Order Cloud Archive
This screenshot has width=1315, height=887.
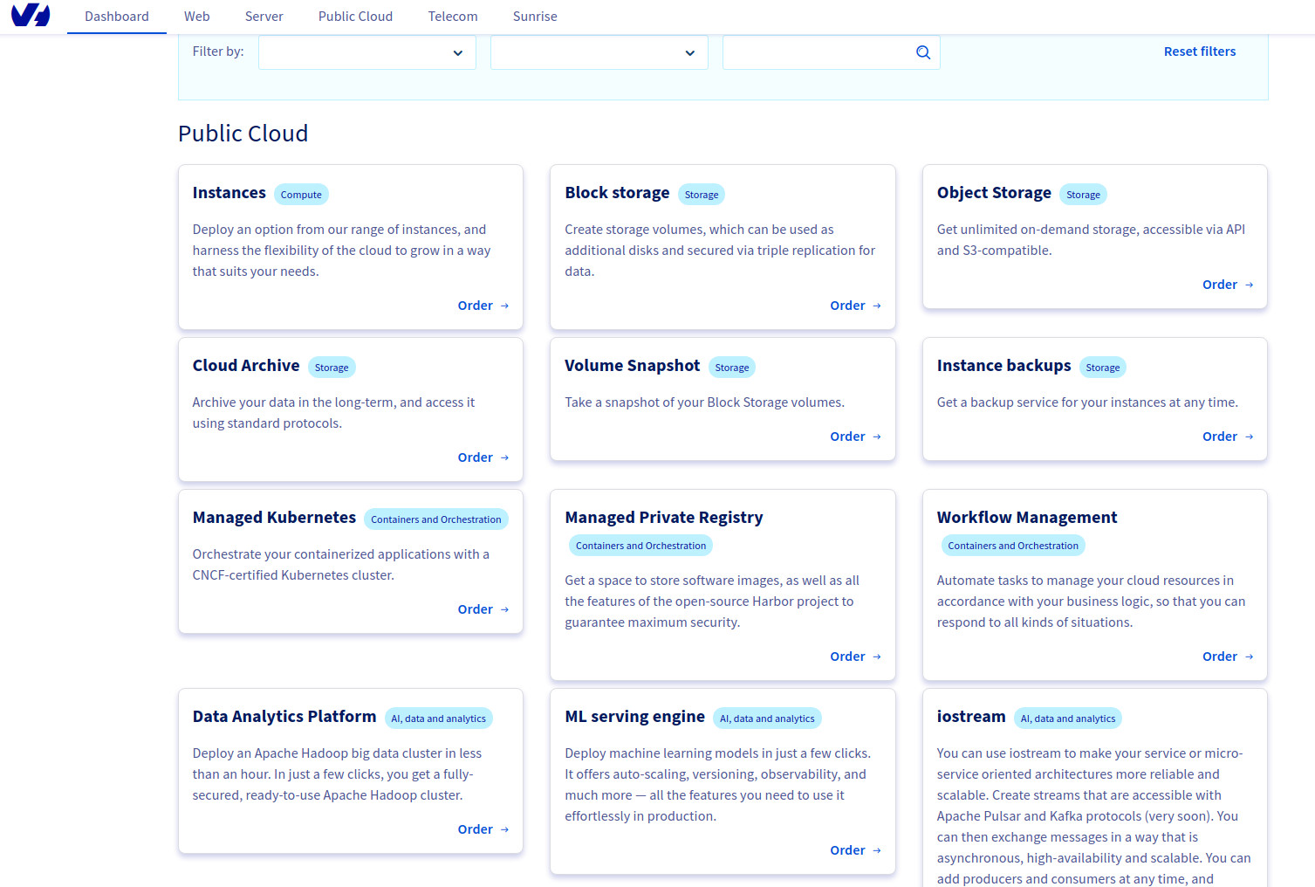[483, 457]
